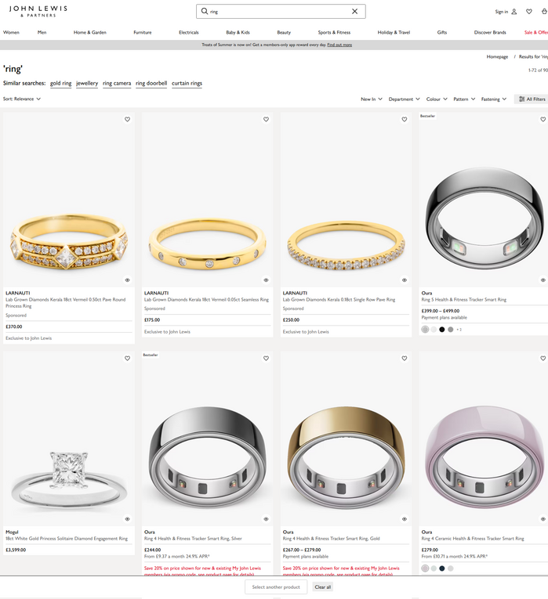Open the Sports & Fitness menu

(x=334, y=32)
